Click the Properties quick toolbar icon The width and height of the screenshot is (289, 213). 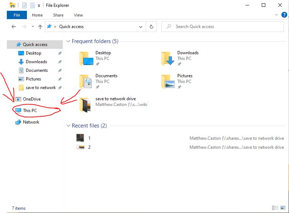24,5
